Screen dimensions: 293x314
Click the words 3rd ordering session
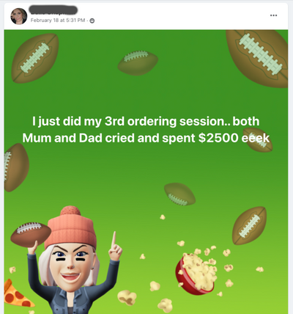click(164, 121)
